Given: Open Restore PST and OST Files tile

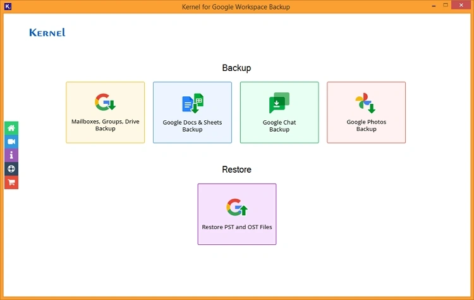Looking at the screenshot, I should (x=237, y=214).
